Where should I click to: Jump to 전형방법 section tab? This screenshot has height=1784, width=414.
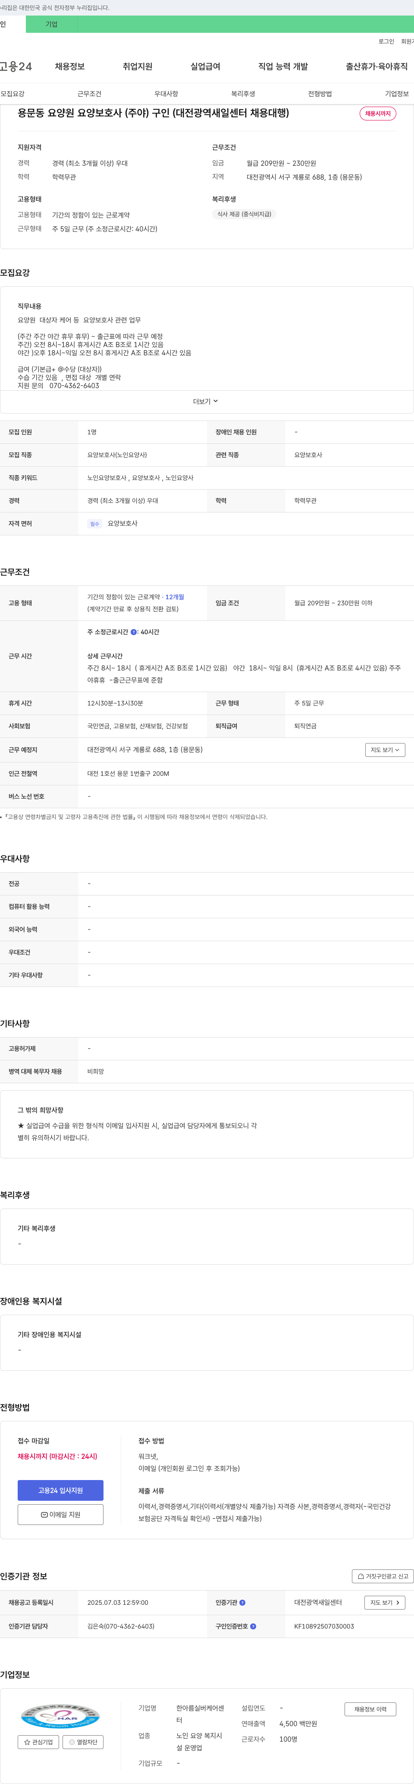(x=320, y=94)
